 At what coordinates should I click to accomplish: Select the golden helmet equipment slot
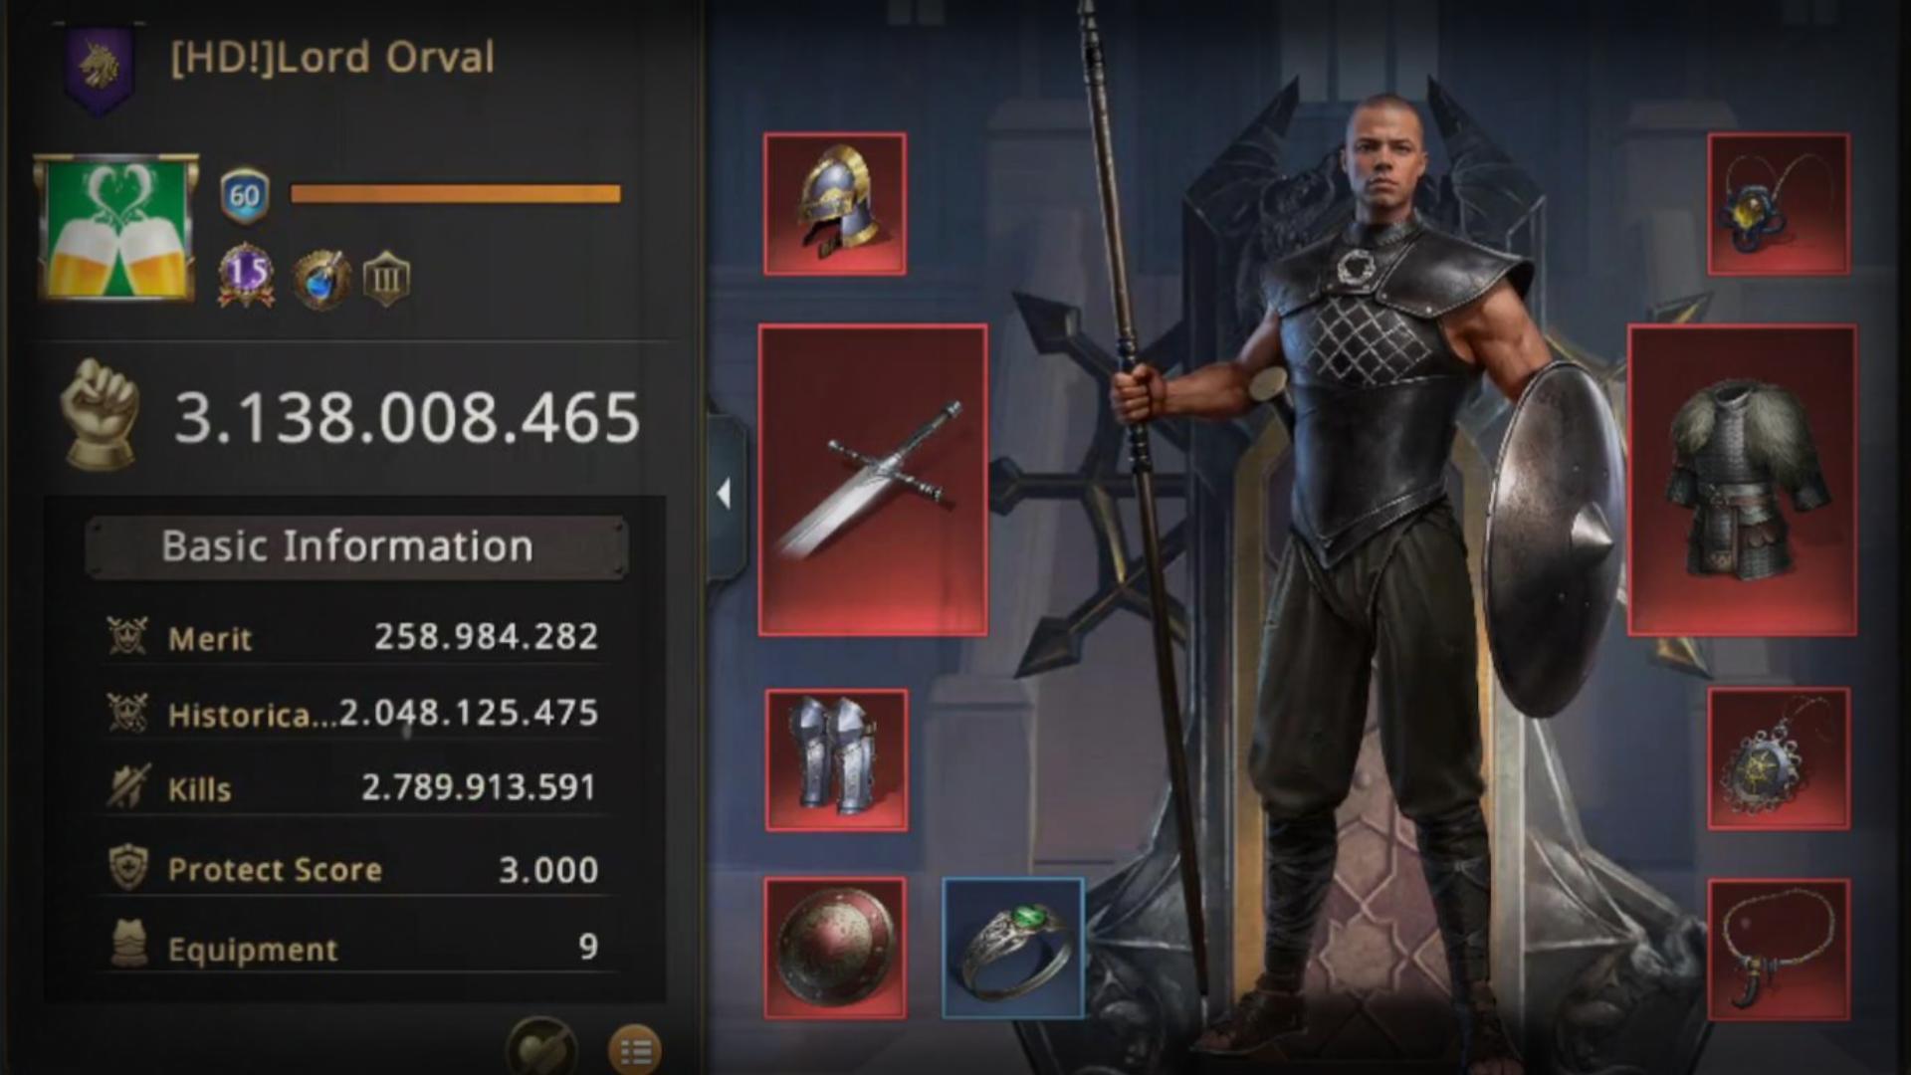[834, 204]
